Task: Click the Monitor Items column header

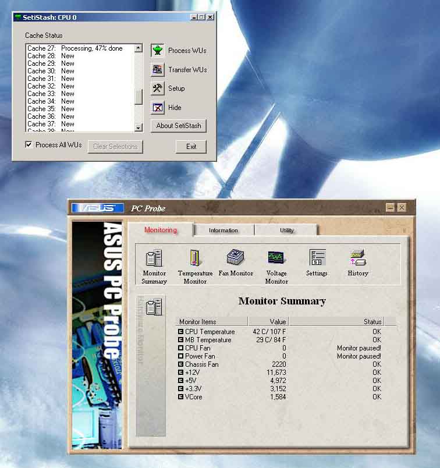Action: tap(212, 322)
